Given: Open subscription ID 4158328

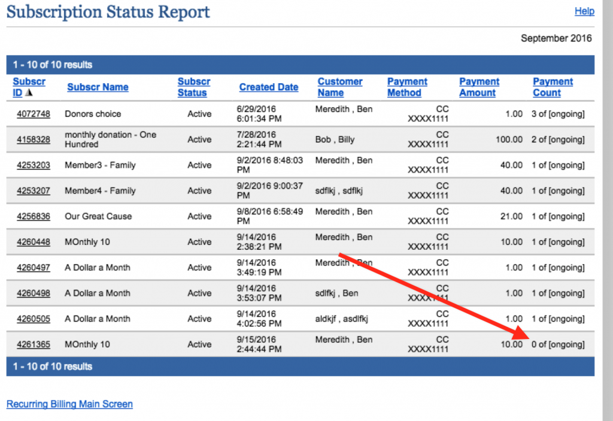Looking at the screenshot, I should pos(34,140).
